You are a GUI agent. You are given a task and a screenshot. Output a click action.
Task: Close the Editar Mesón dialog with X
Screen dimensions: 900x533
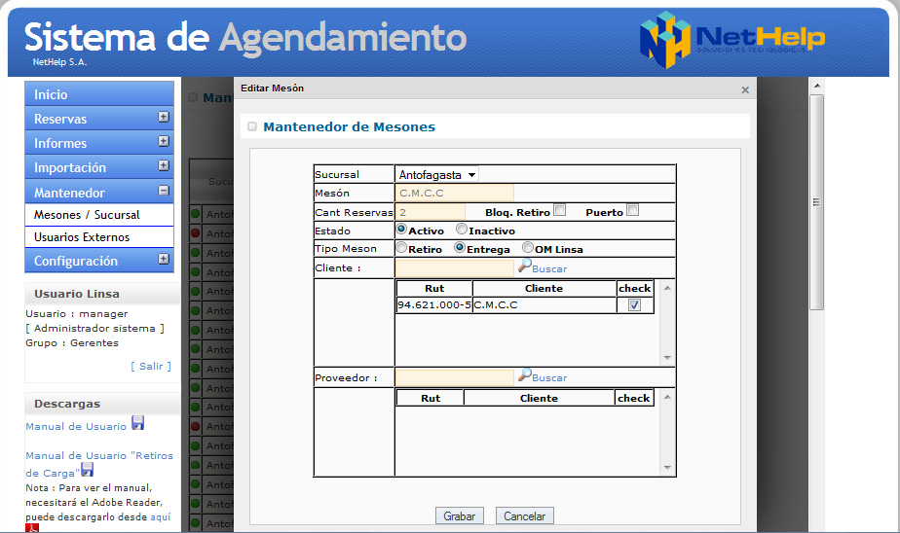745,90
